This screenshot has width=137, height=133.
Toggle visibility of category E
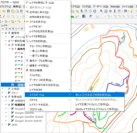tap(16, 69)
